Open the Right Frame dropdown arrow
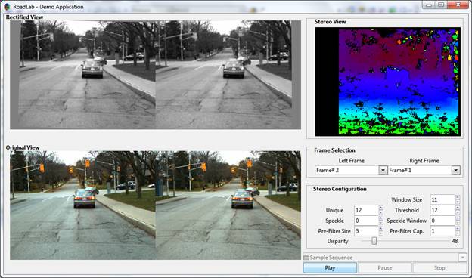 [456, 171]
